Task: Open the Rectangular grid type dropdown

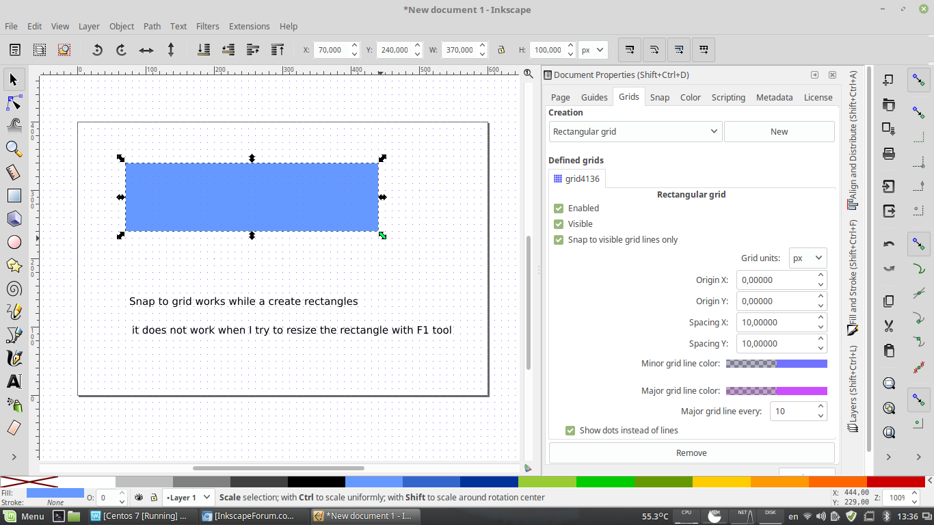Action: coord(635,131)
